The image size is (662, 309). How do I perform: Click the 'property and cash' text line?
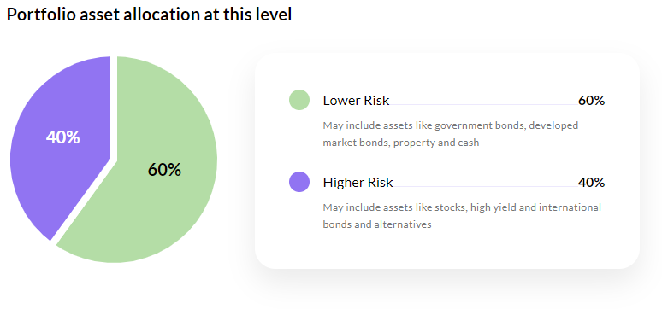[x=401, y=143]
